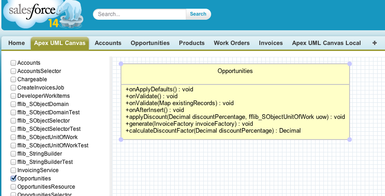
Task: Click into the Search input field
Action: click(140, 14)
